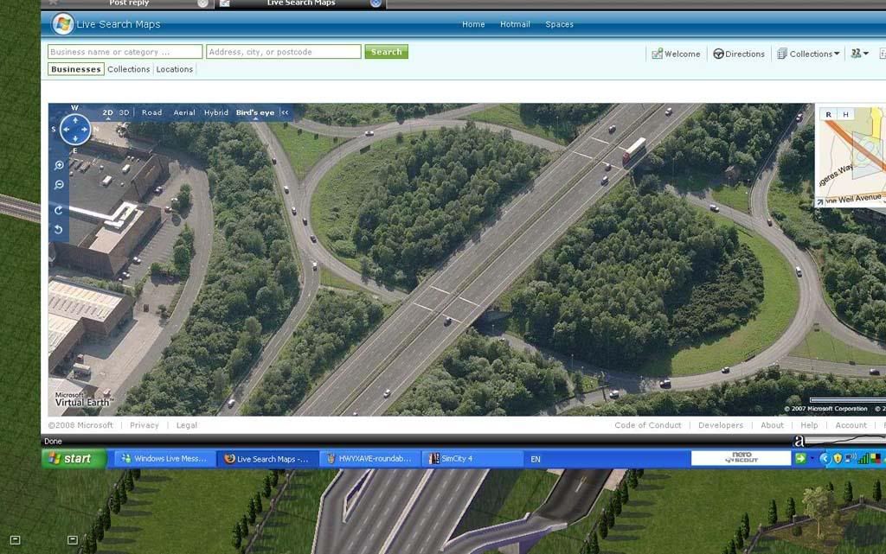Switch to the Post reply browser tab
This screenshot has width=886, height=554.
(129, 3)
